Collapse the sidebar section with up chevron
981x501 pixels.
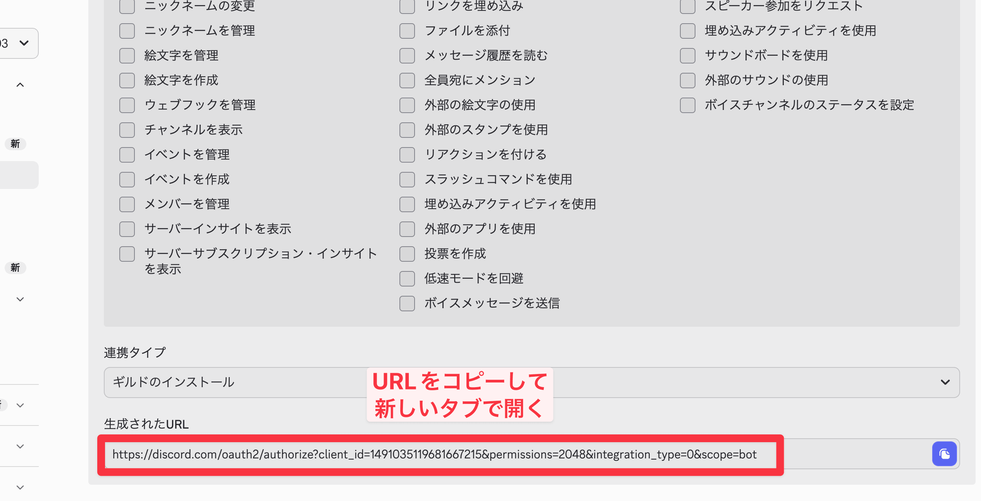click(x=20, y=85)
